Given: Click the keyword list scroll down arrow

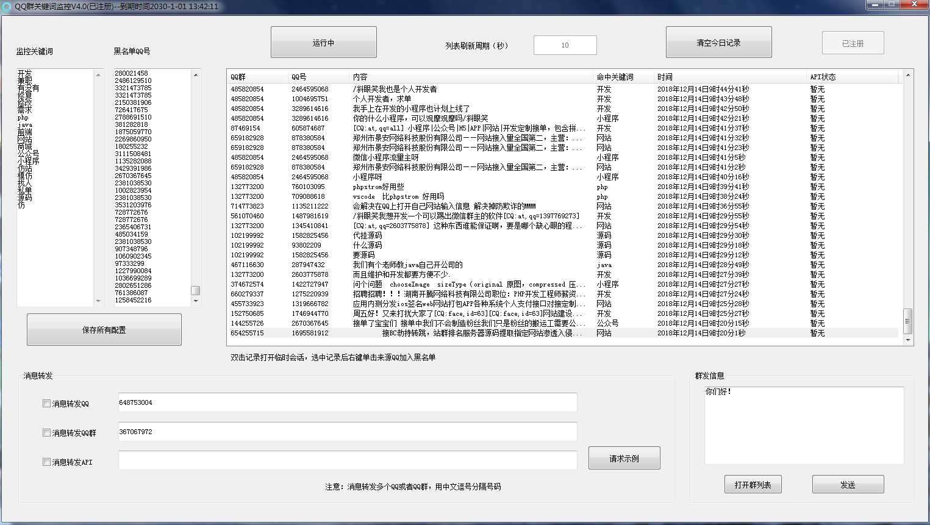Looking at the screenshot, I should pos(98,301).
